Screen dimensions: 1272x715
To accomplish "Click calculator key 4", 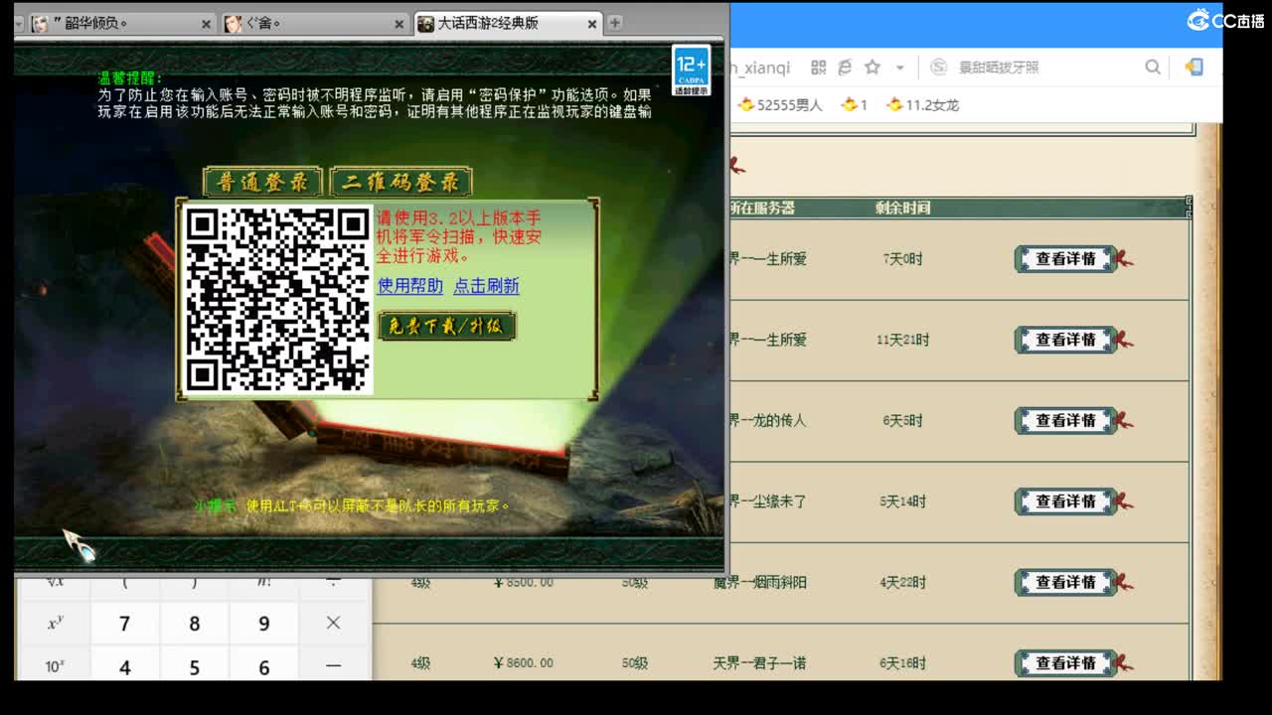I will [x=124, y=667].
